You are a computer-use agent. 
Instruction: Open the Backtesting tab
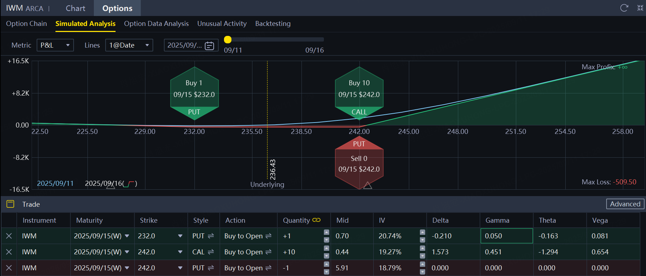click(273, 23)
